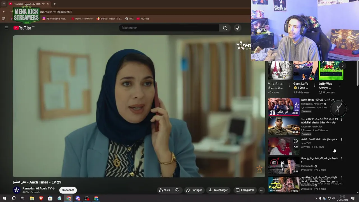Open Windows taskbar search
Screen dimensions: 359x202
(13, 198)
